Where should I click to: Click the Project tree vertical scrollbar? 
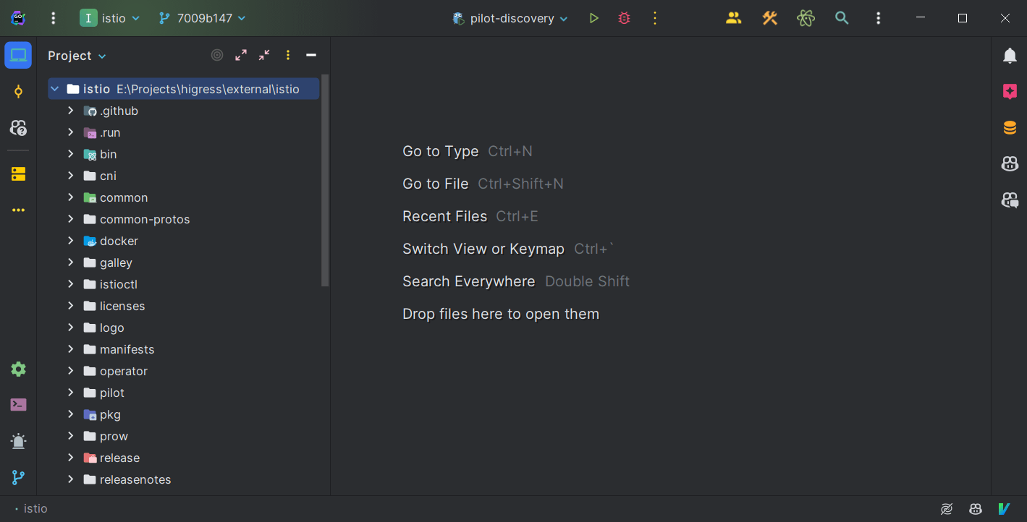325,181
